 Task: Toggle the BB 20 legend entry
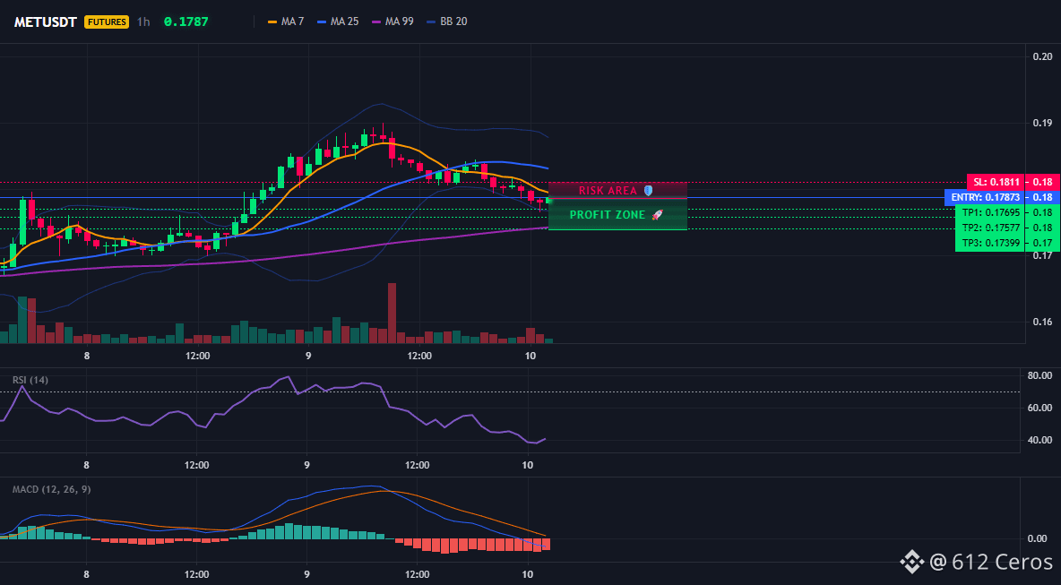446,22
